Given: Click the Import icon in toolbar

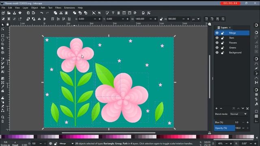Looking at the screenshot, I should [x=28, y=13].
